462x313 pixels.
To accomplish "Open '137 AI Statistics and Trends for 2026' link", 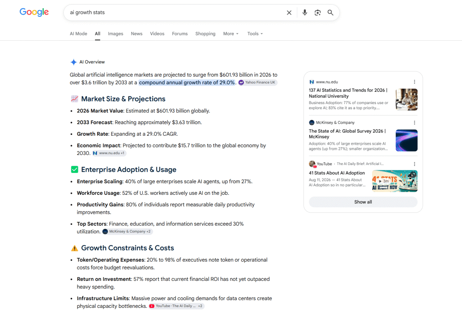I will coord(348,93).
